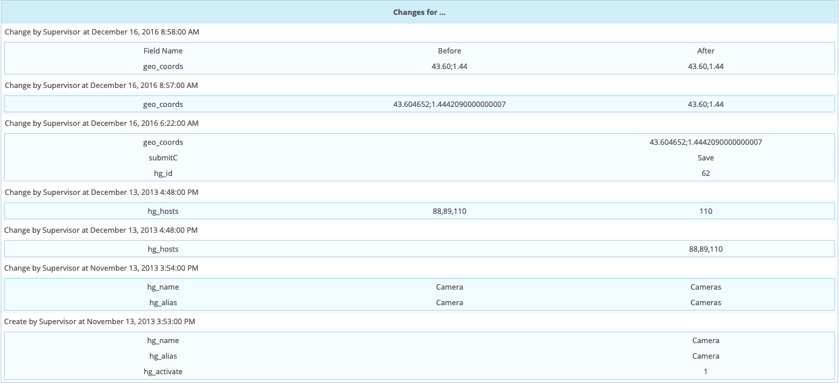Select the change entry dated 8:58:00 AM
Image resolution: width=839 pixels, height=383 pixels.
click(x=102, y=32)
